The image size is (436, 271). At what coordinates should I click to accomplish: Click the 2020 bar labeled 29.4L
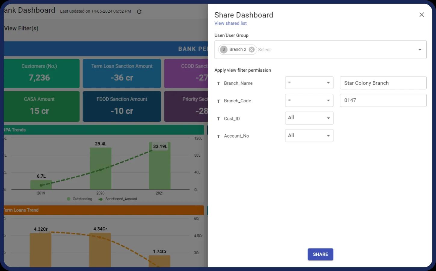[x=100, y=169]
